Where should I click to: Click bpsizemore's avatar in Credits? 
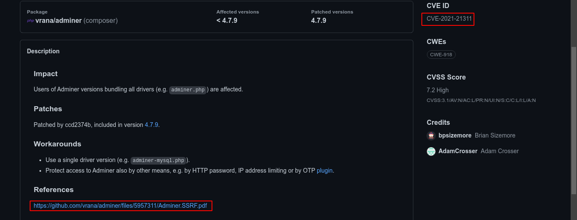431,136
